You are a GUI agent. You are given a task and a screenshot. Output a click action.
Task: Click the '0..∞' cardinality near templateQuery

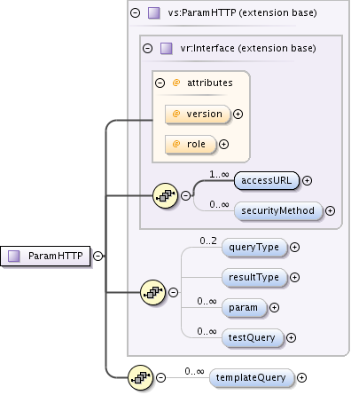click(194, 371)
